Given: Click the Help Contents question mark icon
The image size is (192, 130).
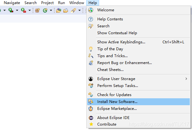Looking at the screenshot, I should [91, 19].
